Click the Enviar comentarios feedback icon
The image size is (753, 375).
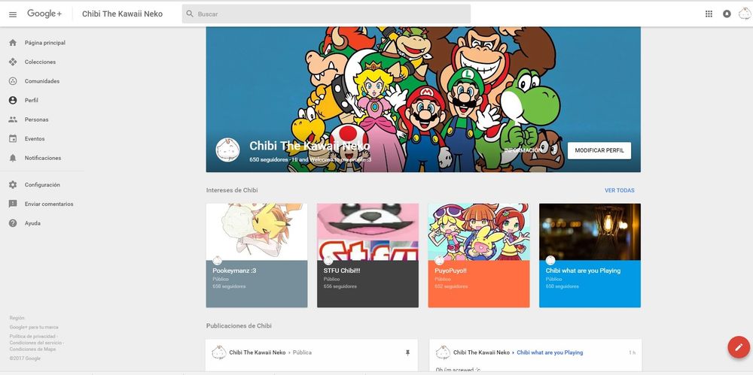click(x=13, y=204)
